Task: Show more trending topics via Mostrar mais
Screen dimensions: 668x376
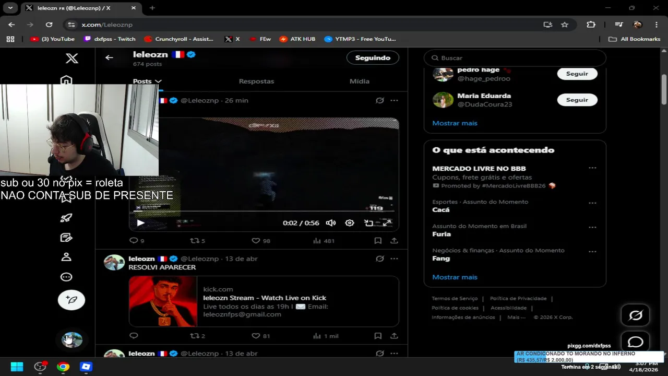Action: click(x=455, y=277)
